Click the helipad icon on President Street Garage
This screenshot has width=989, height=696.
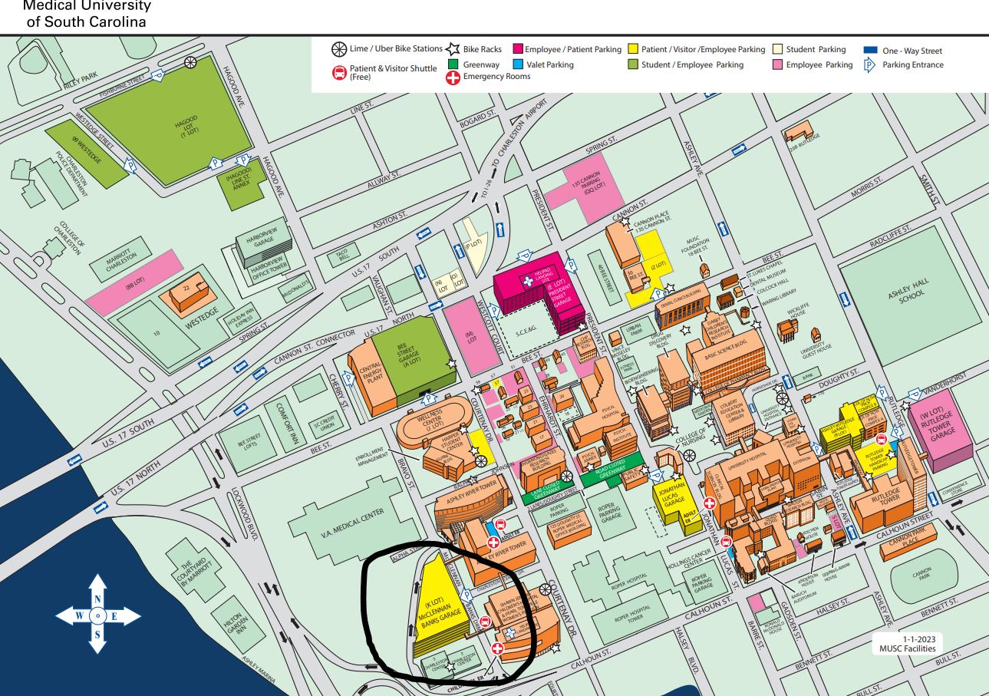528,282
